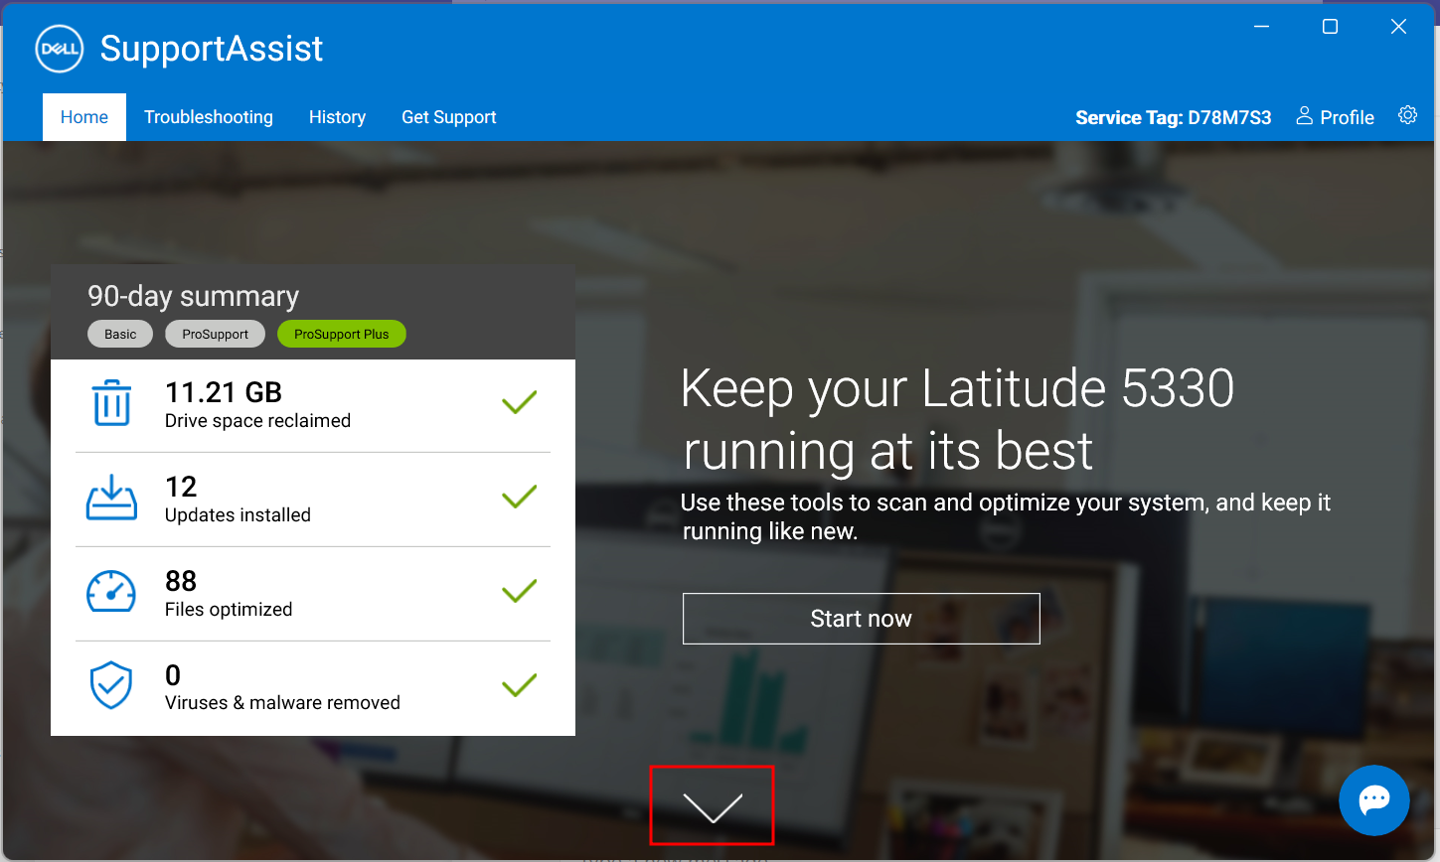The width and height of the screenshot is (1440, 862).
Task: Click the Service Tag D78M7S3 text
Action: coord(1174,117)
